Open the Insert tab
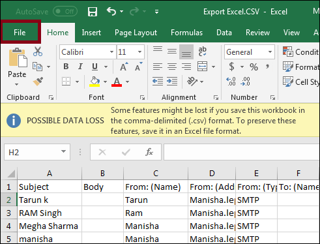Viewport: 320px width, 244px height. click(x=91, y=33)
